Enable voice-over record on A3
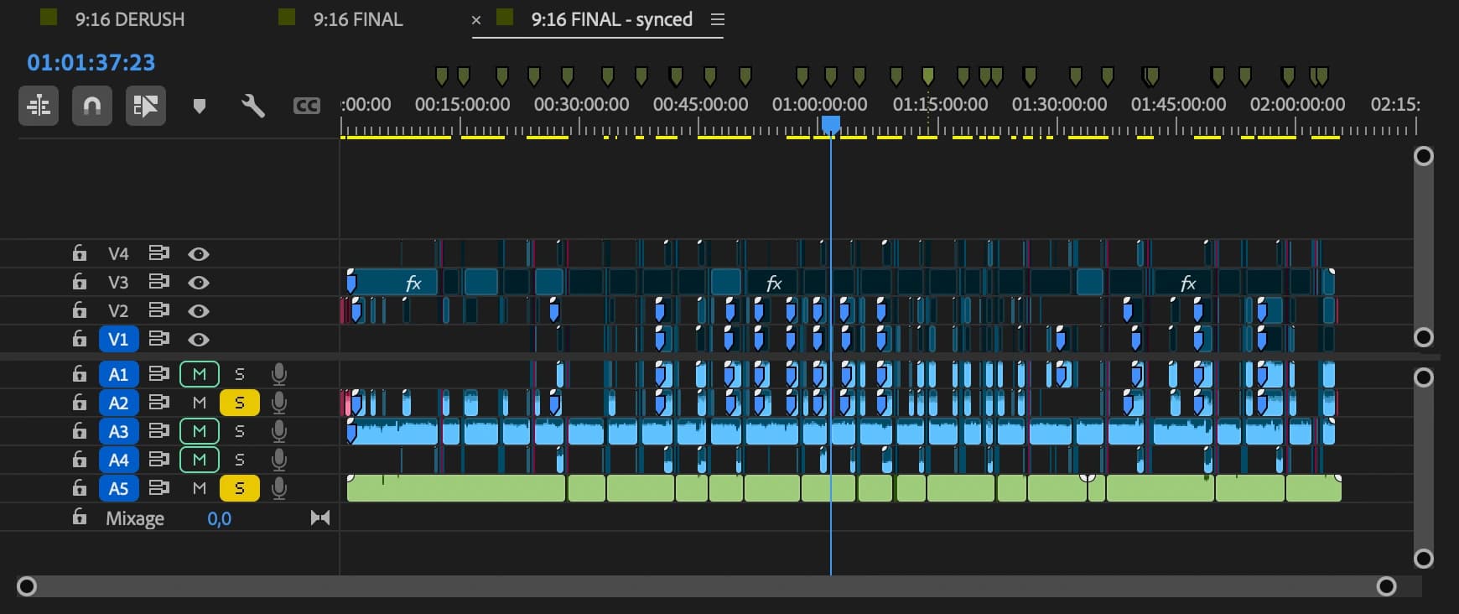 (x=279, y=431)
